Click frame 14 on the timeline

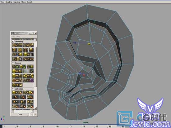point(84,126)
